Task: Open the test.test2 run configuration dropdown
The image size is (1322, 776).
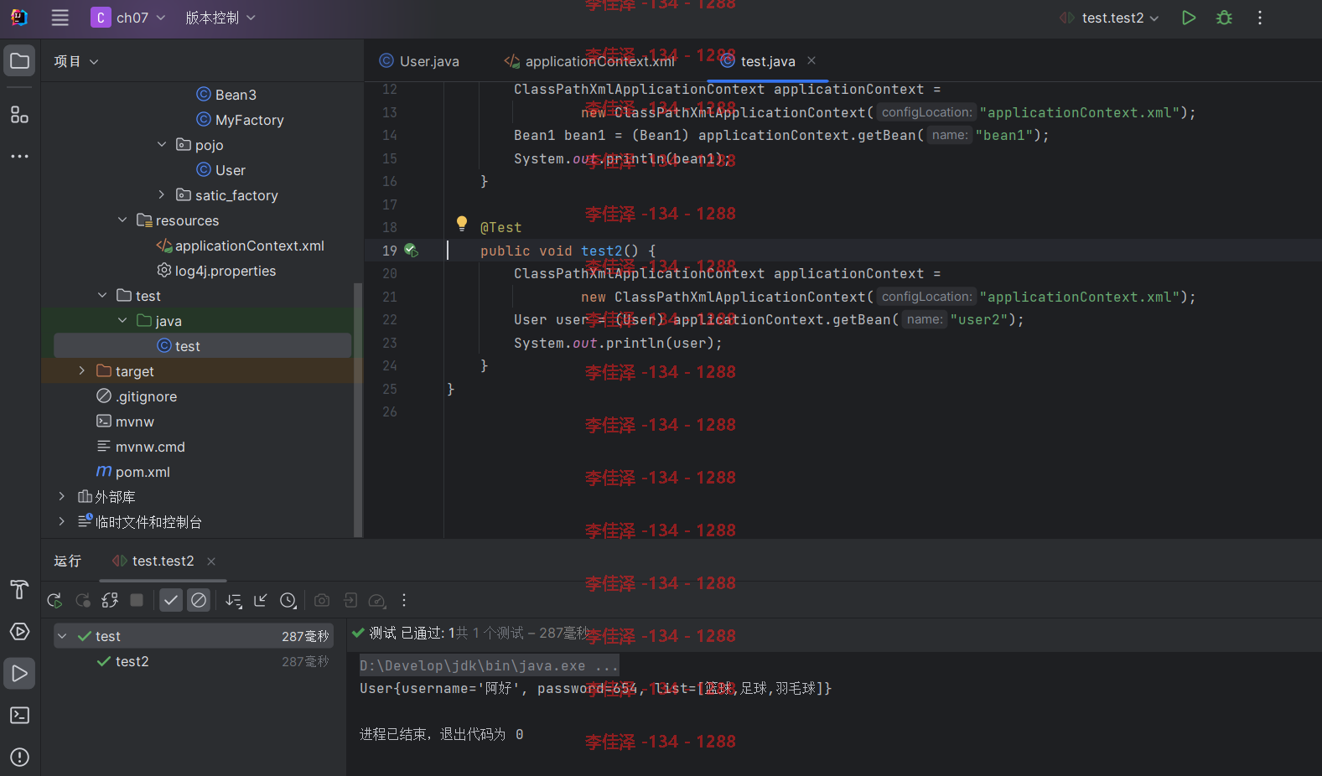Action: (1109, 18)
